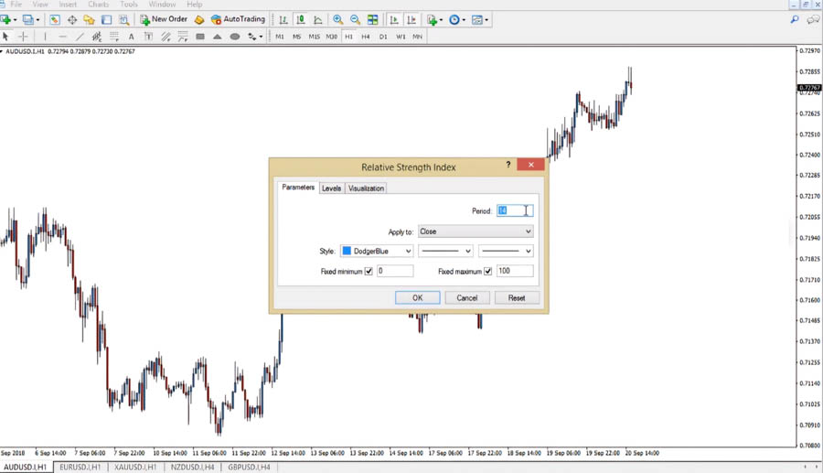Open the New Chart toolbar icon
The width and height of the screenshot is (823, 473).
(x=5, y=19)
